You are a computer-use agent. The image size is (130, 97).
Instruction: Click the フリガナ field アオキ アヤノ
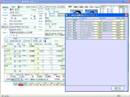pyautogui.click(x=23, y=13)
